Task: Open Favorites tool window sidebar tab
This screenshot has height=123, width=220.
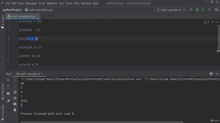Action: 2,113
